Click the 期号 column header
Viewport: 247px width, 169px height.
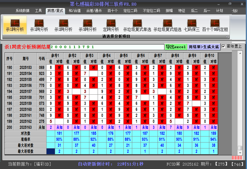coord(26,59)
